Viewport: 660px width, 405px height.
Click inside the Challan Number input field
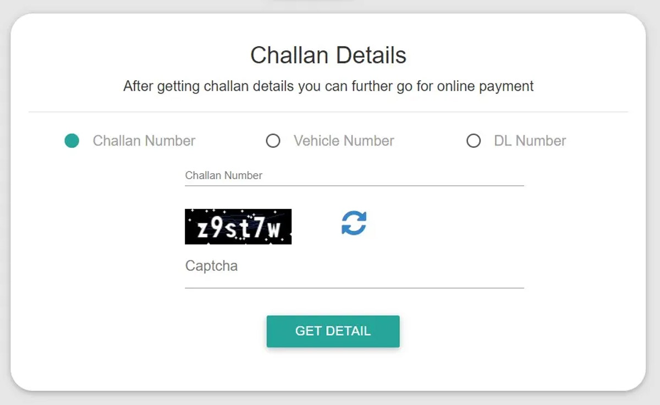(x=355, y=182)
